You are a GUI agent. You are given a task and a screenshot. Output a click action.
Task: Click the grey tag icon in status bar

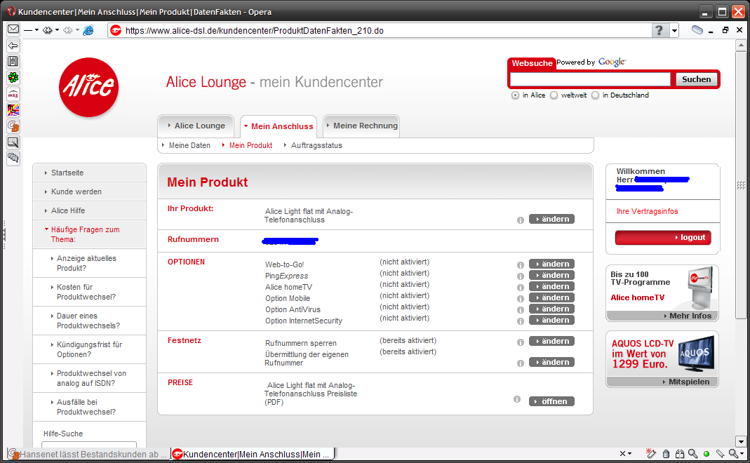pos(720,453)
